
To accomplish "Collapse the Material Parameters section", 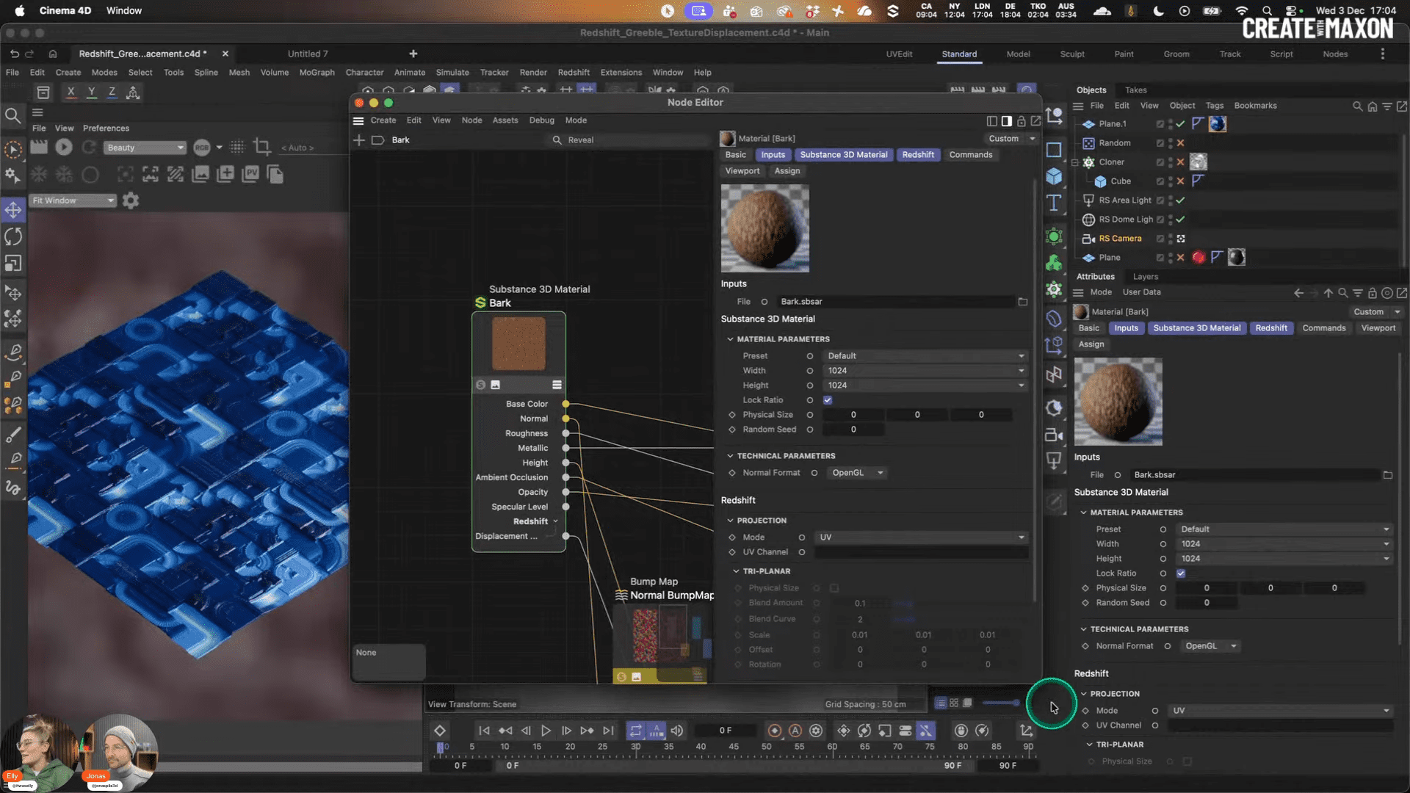I will 731,338.
